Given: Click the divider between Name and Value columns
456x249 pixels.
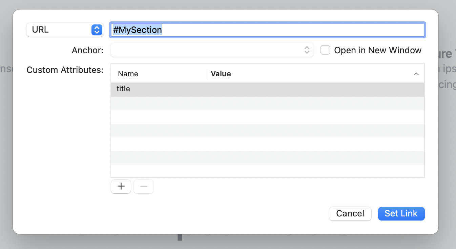Looking at the screenshot, I should [x=207, y=74].
